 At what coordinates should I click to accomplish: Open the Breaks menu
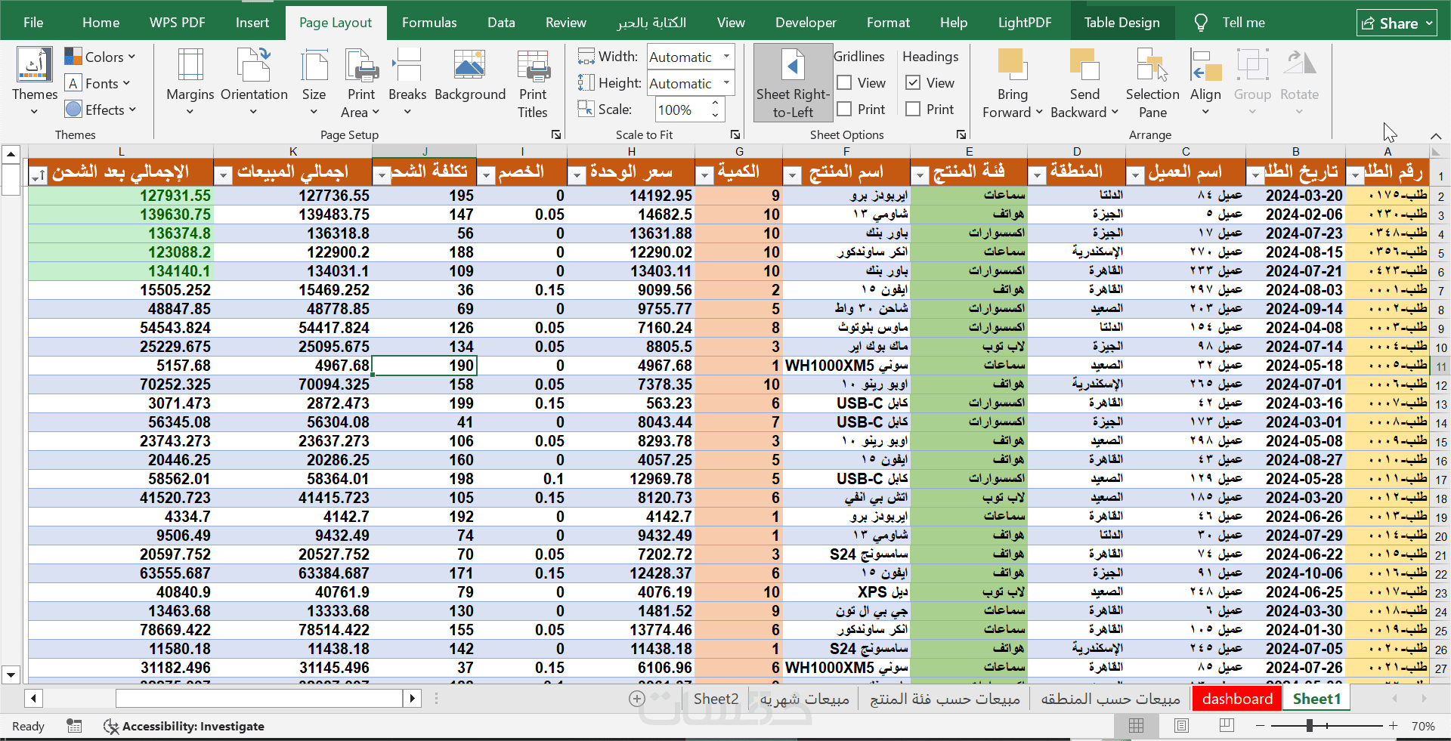coord(407,81)
